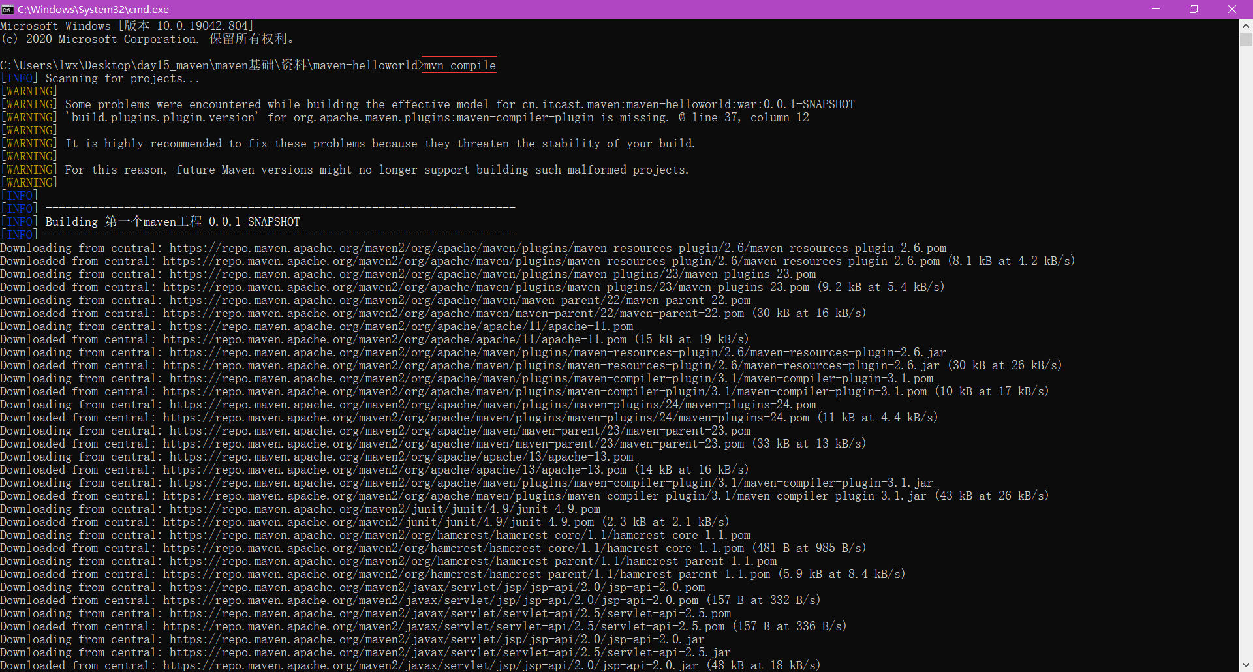This screenshot has height=672, width=1253.
Task: Click the '(15 kB at 19 kB/s)' text
Action: 692,339
